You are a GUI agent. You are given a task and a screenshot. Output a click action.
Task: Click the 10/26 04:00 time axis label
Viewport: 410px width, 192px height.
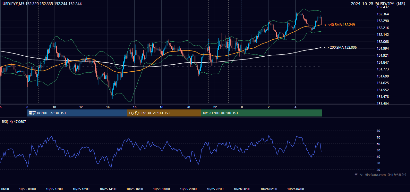[x=295, y=189]
